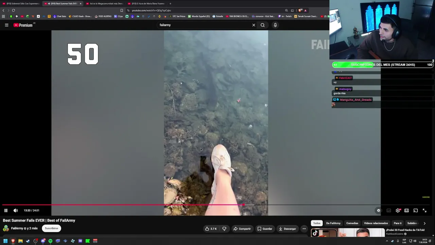Bookmark this page in address bar
The width and height of the screenshot is (435, 245).
click(x=122, y=10)
